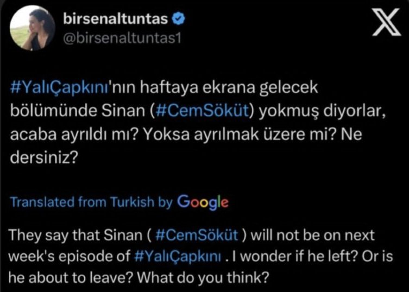Click the birsenaltuntas display name

click(x=116, y=20)
